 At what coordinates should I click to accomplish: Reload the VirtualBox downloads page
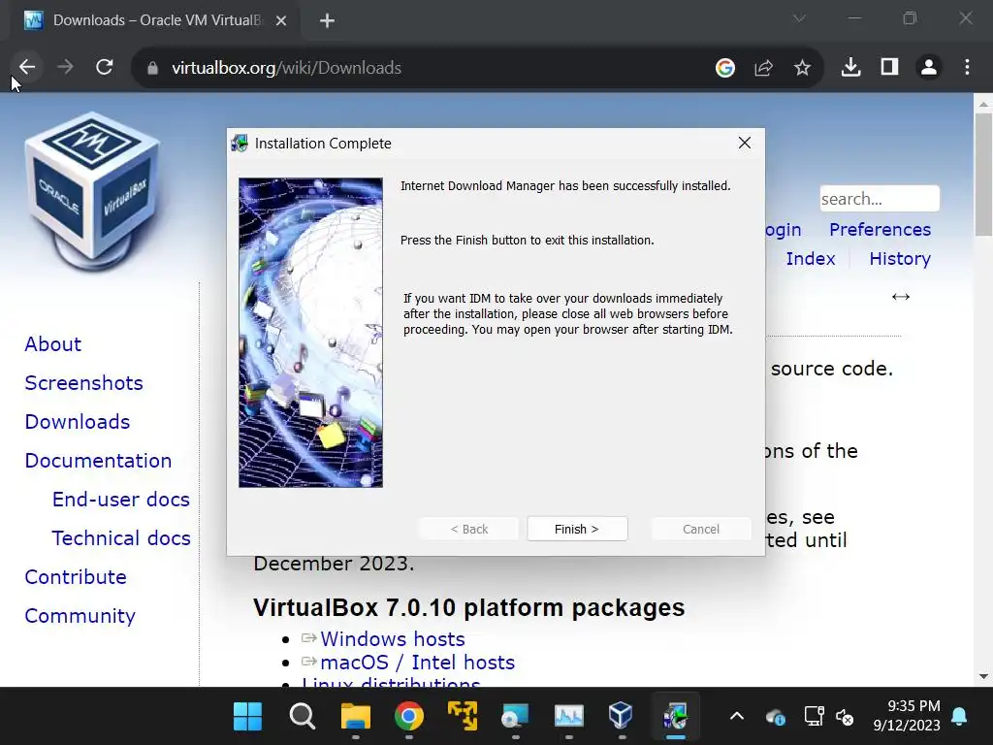[x=105, y=67]
